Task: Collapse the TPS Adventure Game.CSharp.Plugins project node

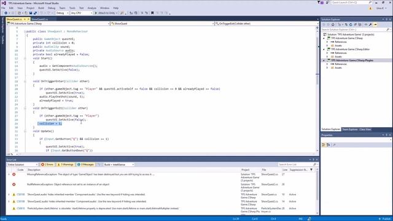Action: (x=324, y=60)
